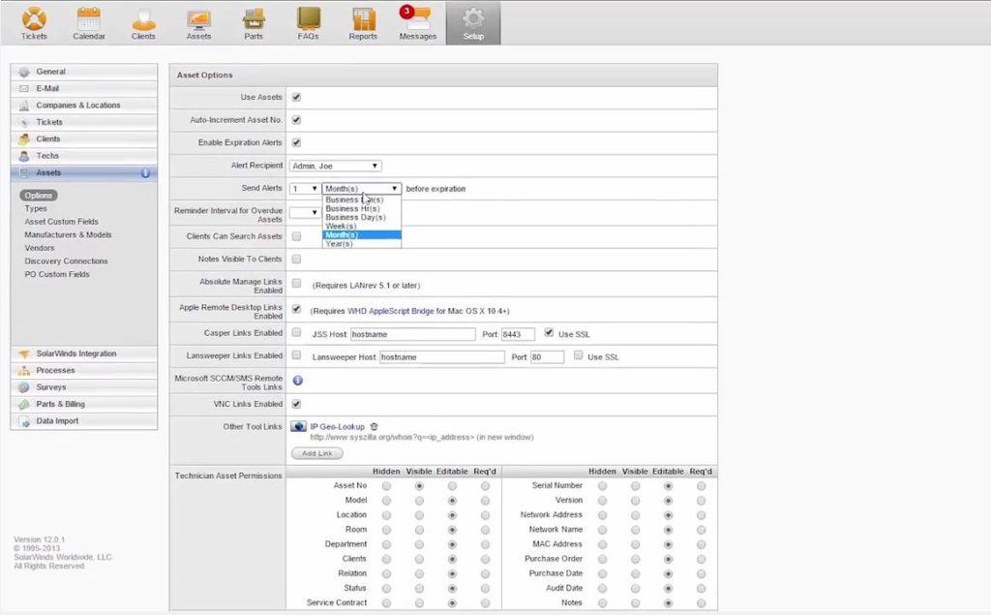
Task: Set Serial Number permission to Visible
Action: (x=635, y=486)
